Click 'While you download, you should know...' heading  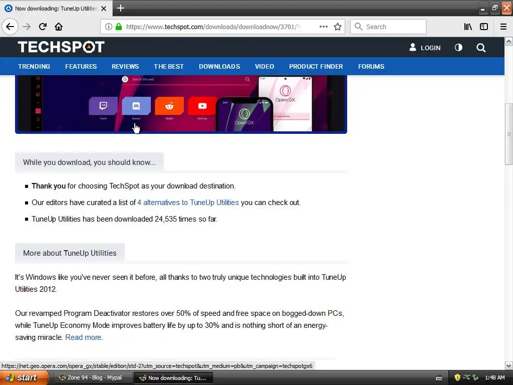point(89,162)
